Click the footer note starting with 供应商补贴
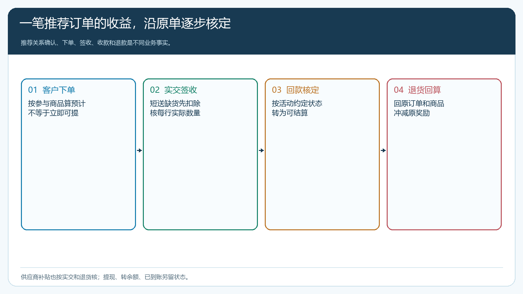The image size is (523, 294). coord(105,277)
